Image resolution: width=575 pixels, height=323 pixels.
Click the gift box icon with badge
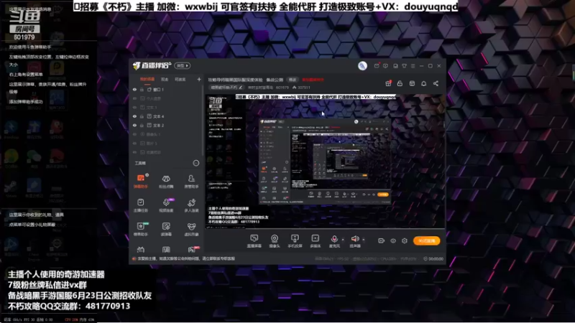[388, 83]
